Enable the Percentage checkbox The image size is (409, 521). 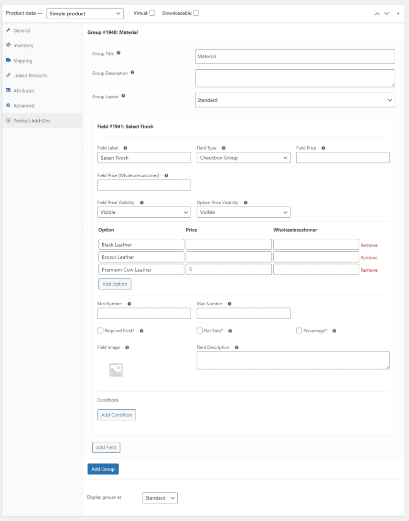click(x=299, y=330)
